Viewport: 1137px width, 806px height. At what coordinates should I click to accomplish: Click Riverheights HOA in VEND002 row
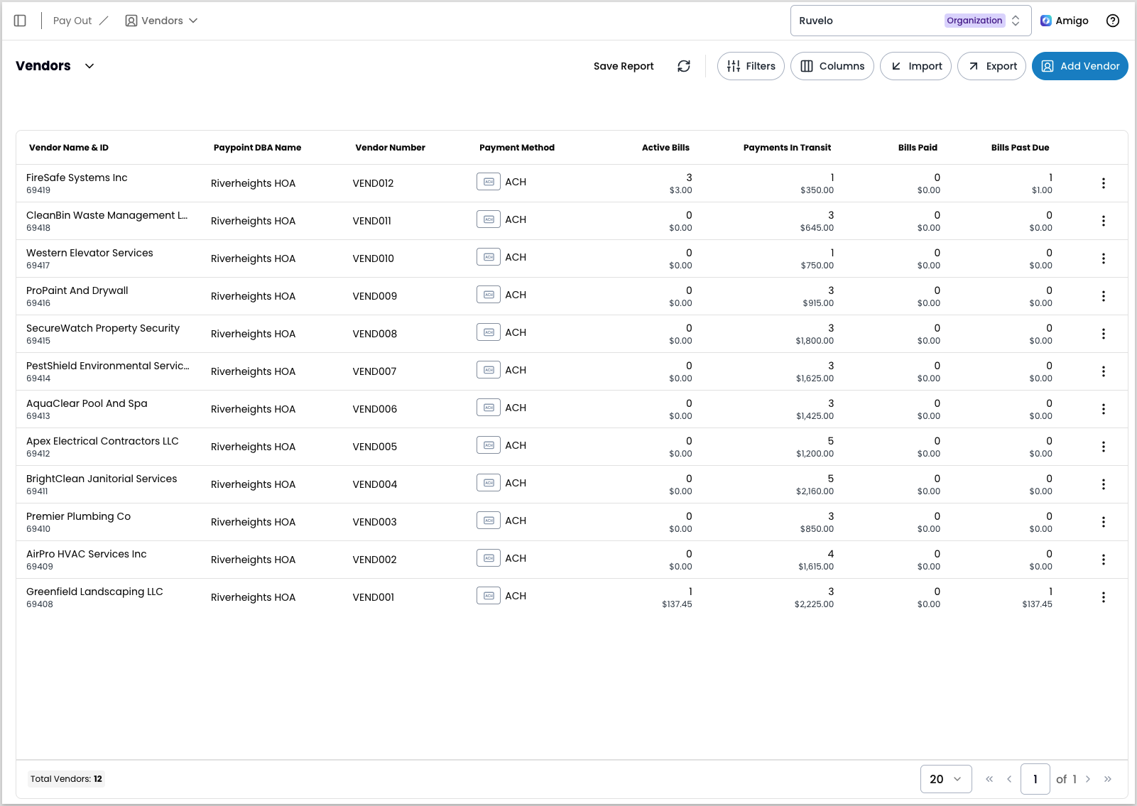coord(253,560)
